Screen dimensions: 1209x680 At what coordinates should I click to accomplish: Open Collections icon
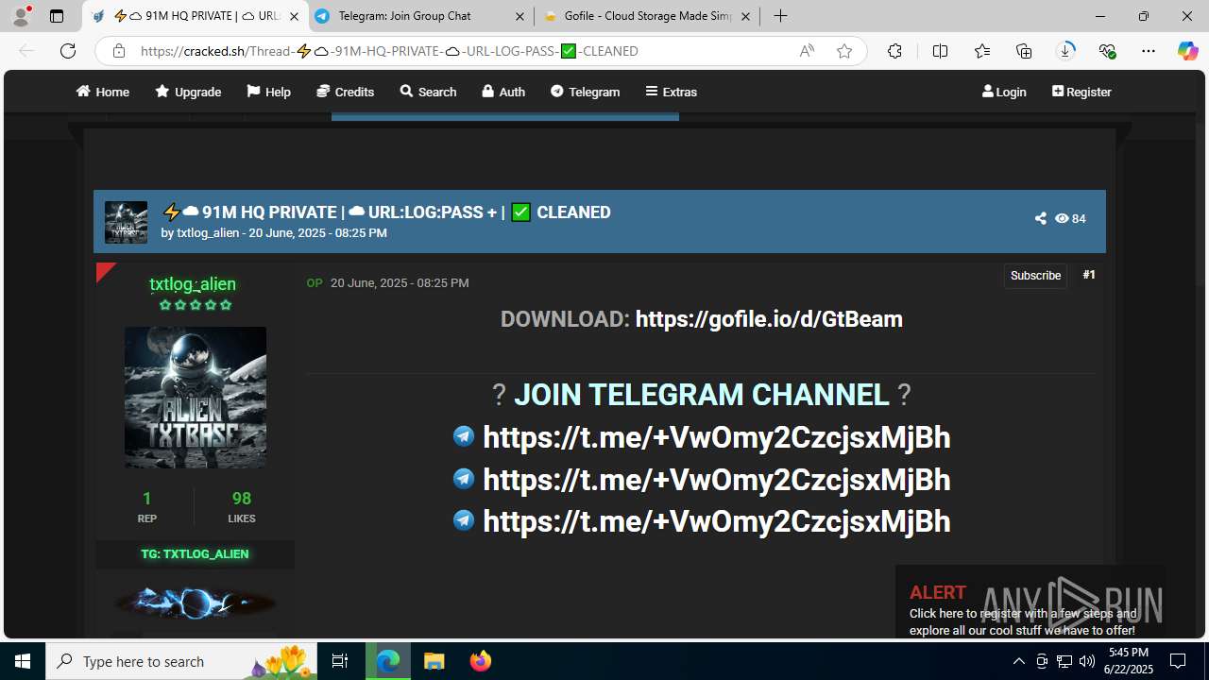(x=1024, y=51)
